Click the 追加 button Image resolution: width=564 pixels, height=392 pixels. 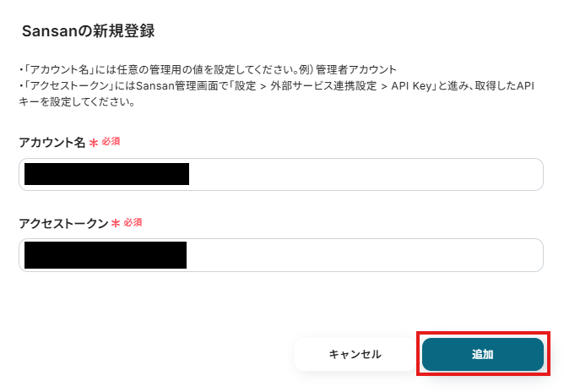tap(483, 354)
